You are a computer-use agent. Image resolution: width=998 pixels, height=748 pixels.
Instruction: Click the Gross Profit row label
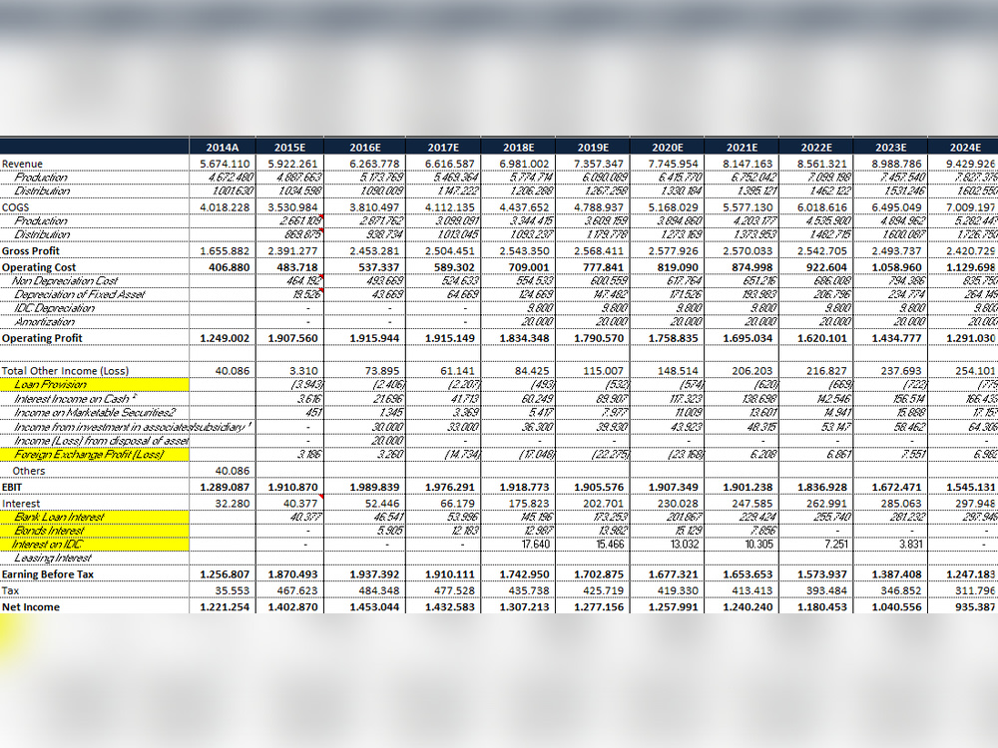31,250
